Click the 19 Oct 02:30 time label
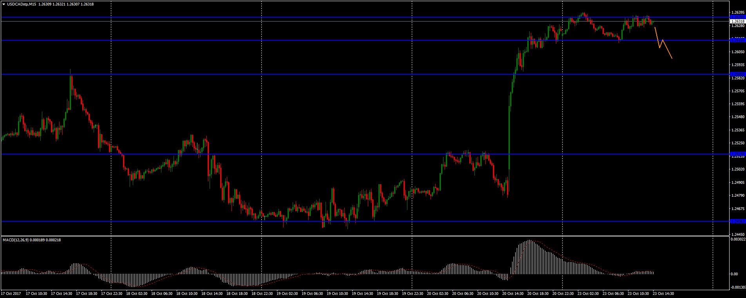Screen dimensions: 746x298 287,293
